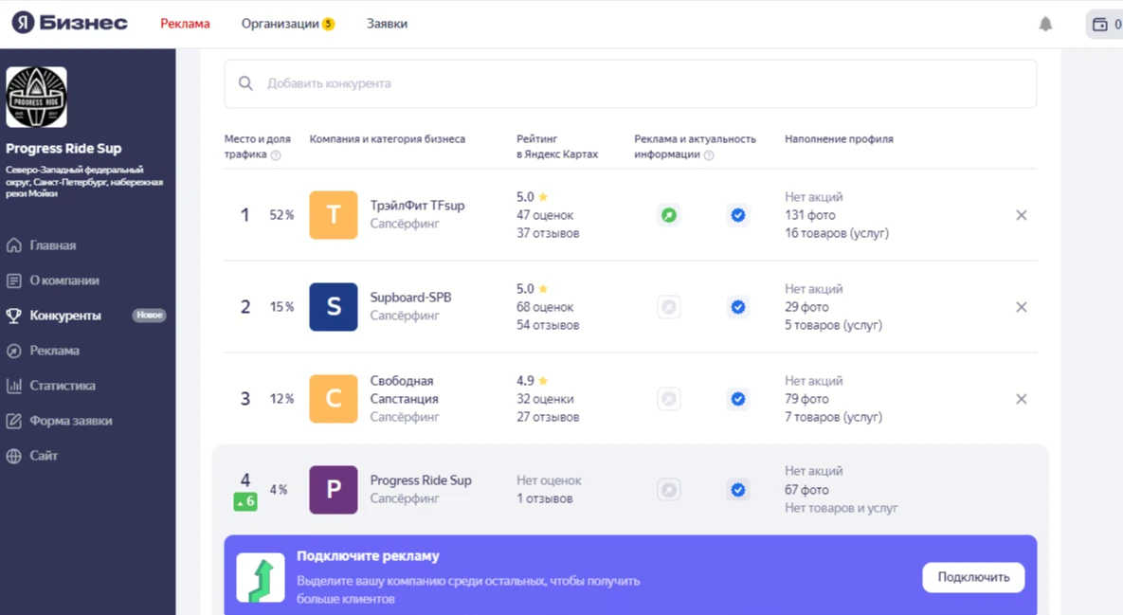Click the Supboard-SPB avatar icon
The width and height of the screenshot is (1123, 615).
(334, 307)
